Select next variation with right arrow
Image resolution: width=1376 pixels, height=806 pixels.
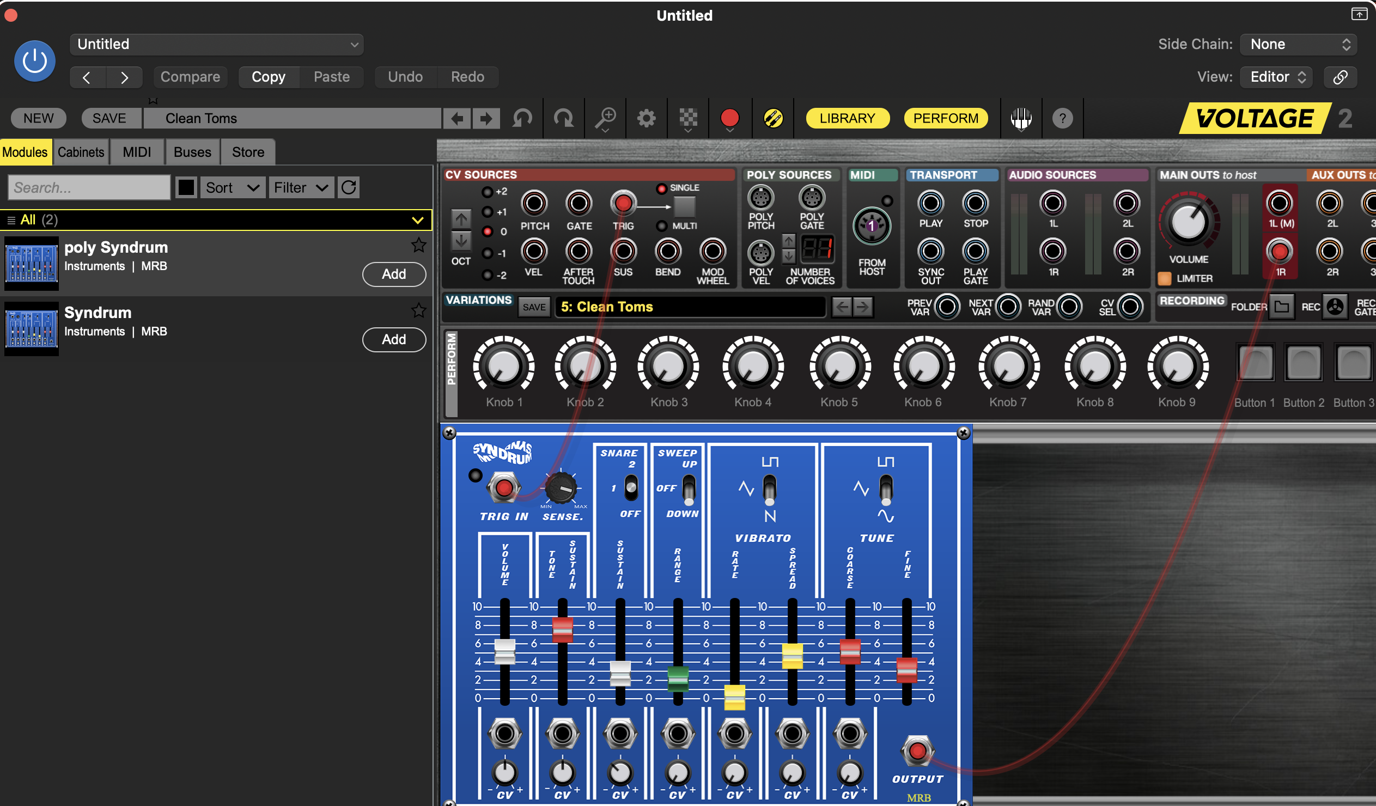[863, 307]
